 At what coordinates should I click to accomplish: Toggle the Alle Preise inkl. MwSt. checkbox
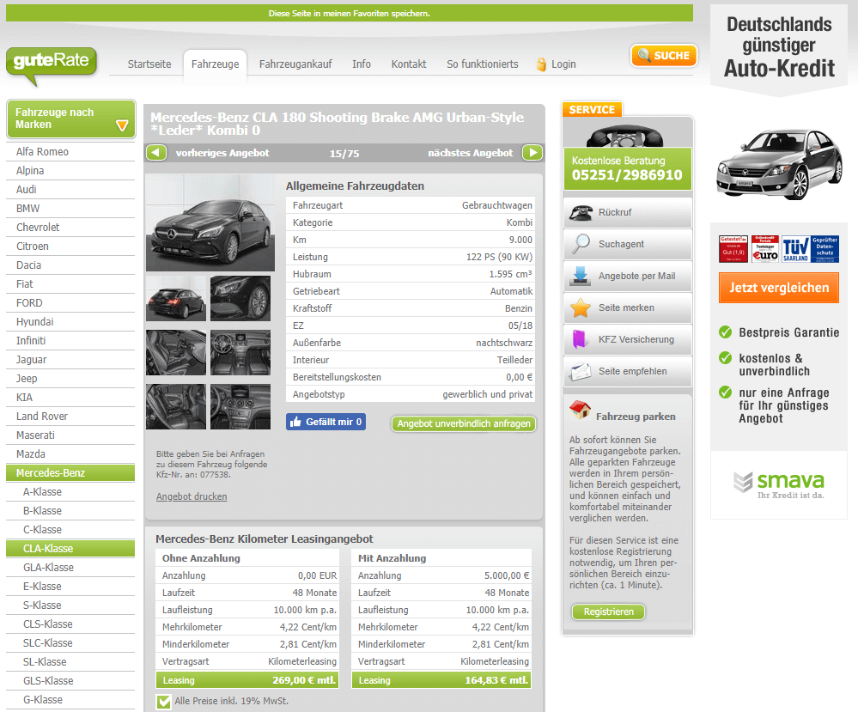(x=163, y=702)
